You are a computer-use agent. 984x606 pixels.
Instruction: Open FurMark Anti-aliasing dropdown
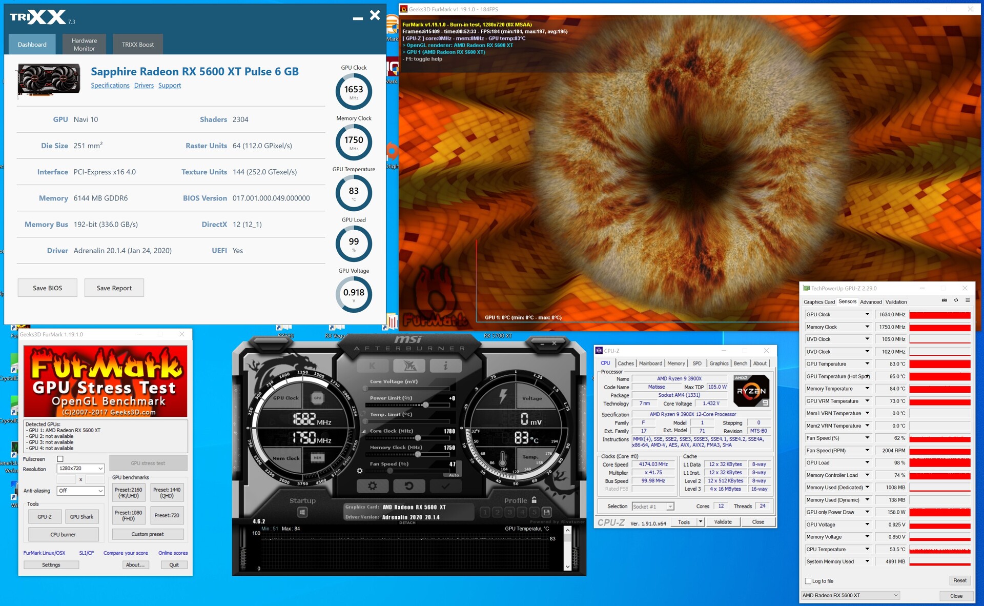[80, 491]
